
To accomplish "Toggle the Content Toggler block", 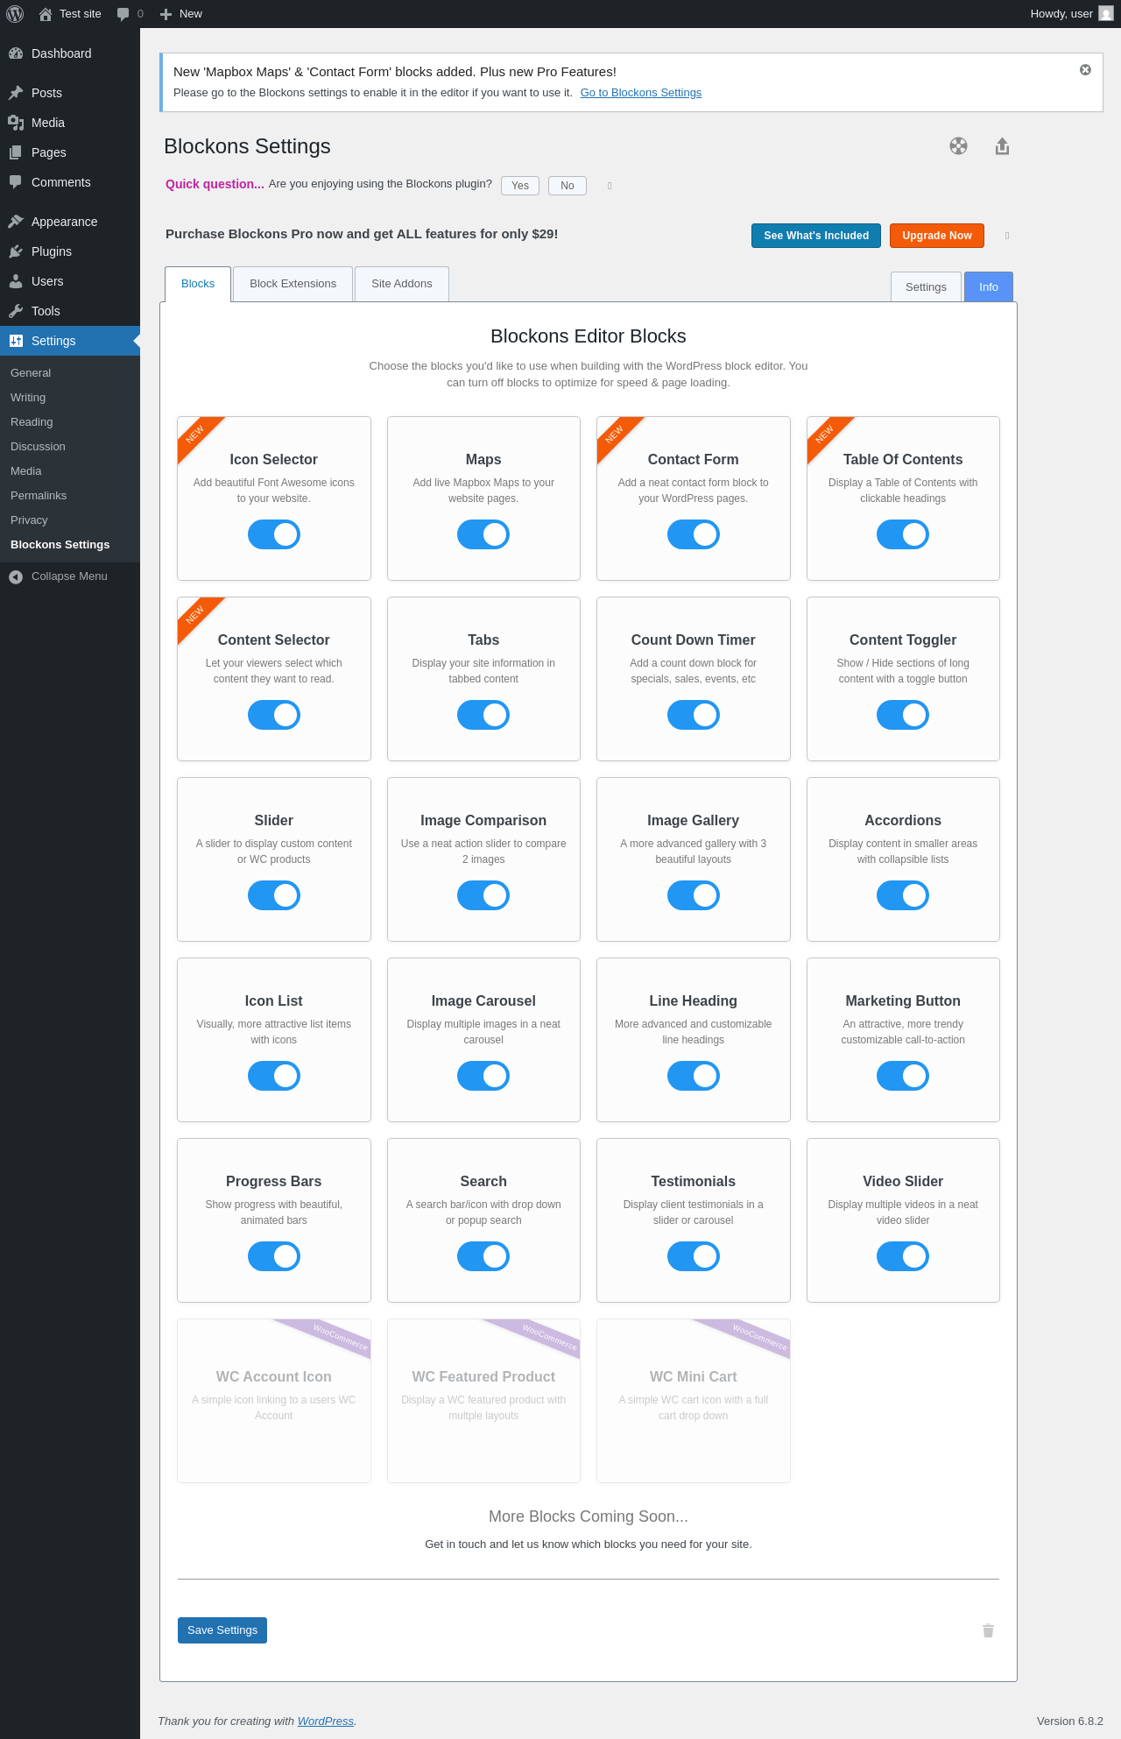I will pyautogui.click(x=903, y=715).
